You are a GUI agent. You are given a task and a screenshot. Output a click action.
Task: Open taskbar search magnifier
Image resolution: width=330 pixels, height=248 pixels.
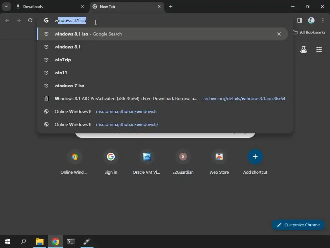click(x=23, y=242)
